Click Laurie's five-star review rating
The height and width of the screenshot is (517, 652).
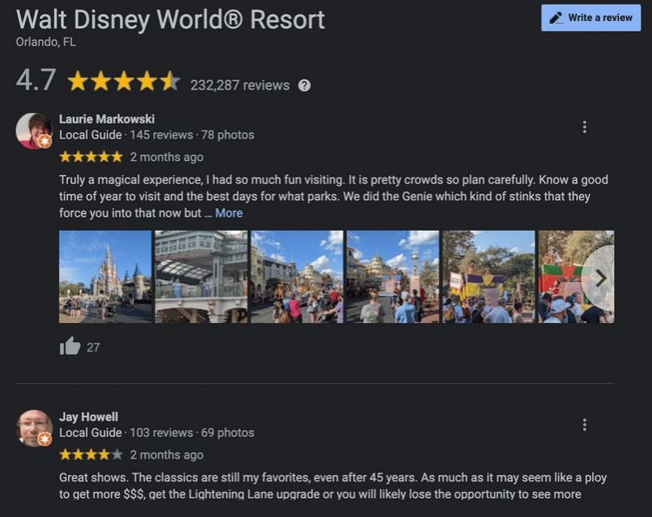tap(91, 157)
